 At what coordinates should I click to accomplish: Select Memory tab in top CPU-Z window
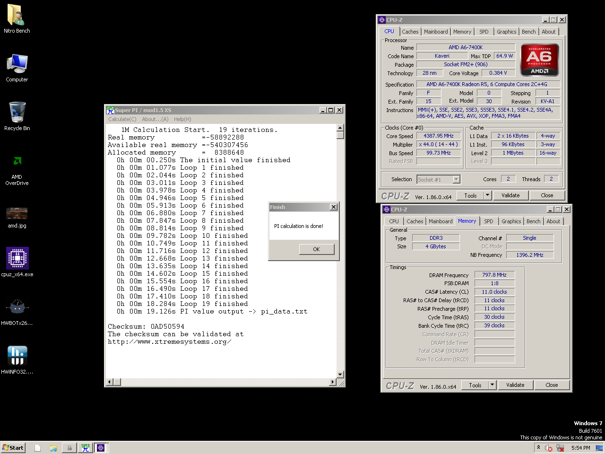pos(462,32)
